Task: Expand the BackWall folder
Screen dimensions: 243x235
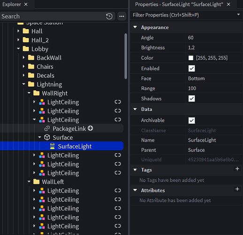Action: point(23,57)
